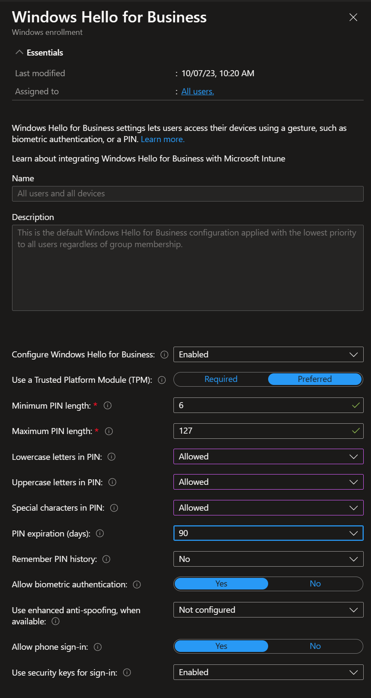371x698 pixels.
Task: Click info icon for Lowercase letters in PIN
Action: (x=111, y=457)
